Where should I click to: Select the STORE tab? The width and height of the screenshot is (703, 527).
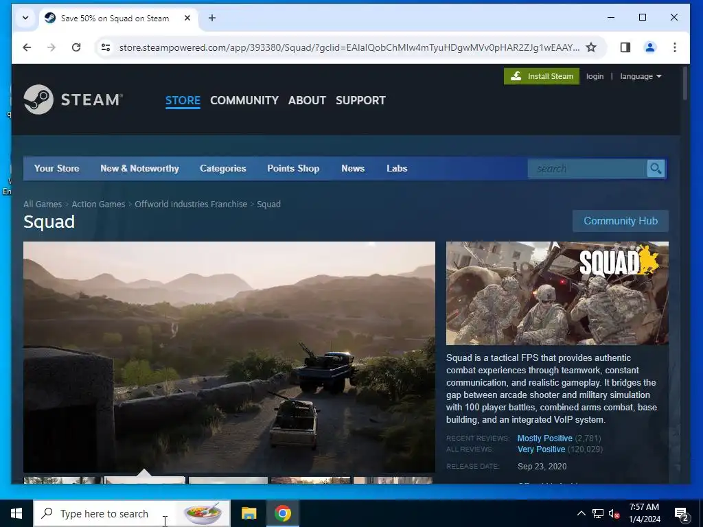coord(183,100)
